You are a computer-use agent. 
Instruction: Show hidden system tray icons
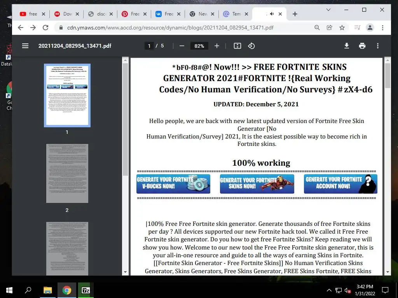[x=329, y=290]
